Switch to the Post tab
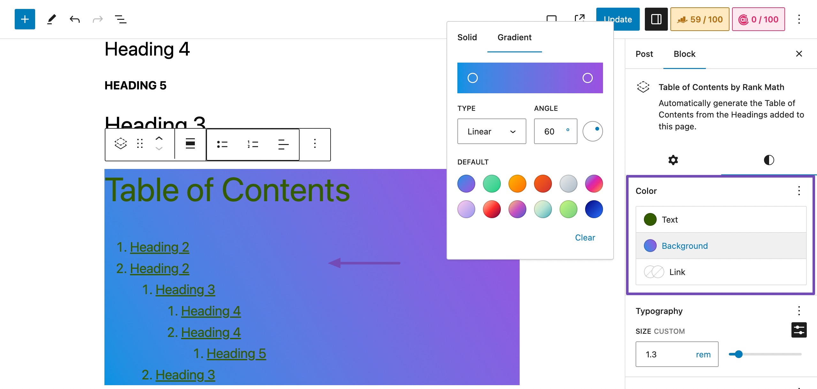This screenshot has height=389, width=817. click(644, 54)
